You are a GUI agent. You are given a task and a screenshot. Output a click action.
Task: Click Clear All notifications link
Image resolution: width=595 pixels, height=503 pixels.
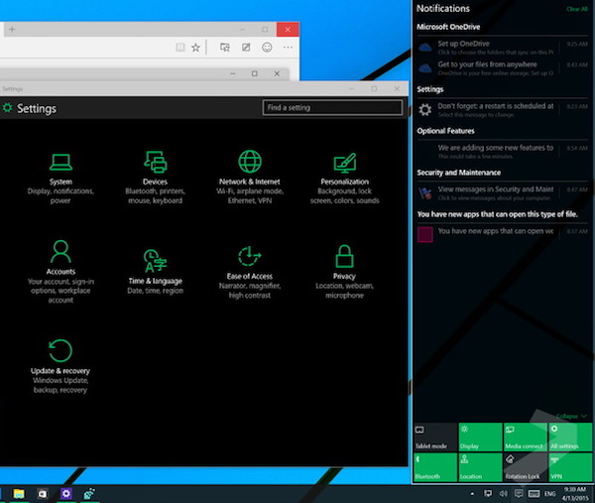click(577, 9)
